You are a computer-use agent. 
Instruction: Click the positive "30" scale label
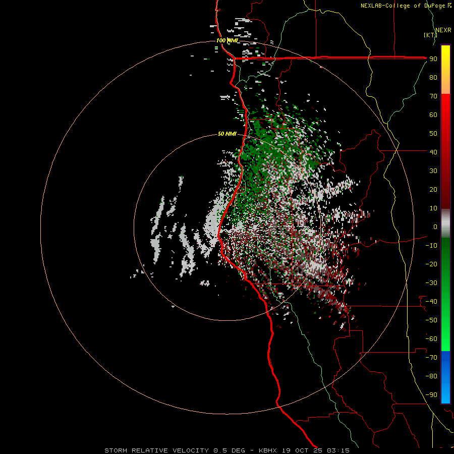tap(433, 171)
